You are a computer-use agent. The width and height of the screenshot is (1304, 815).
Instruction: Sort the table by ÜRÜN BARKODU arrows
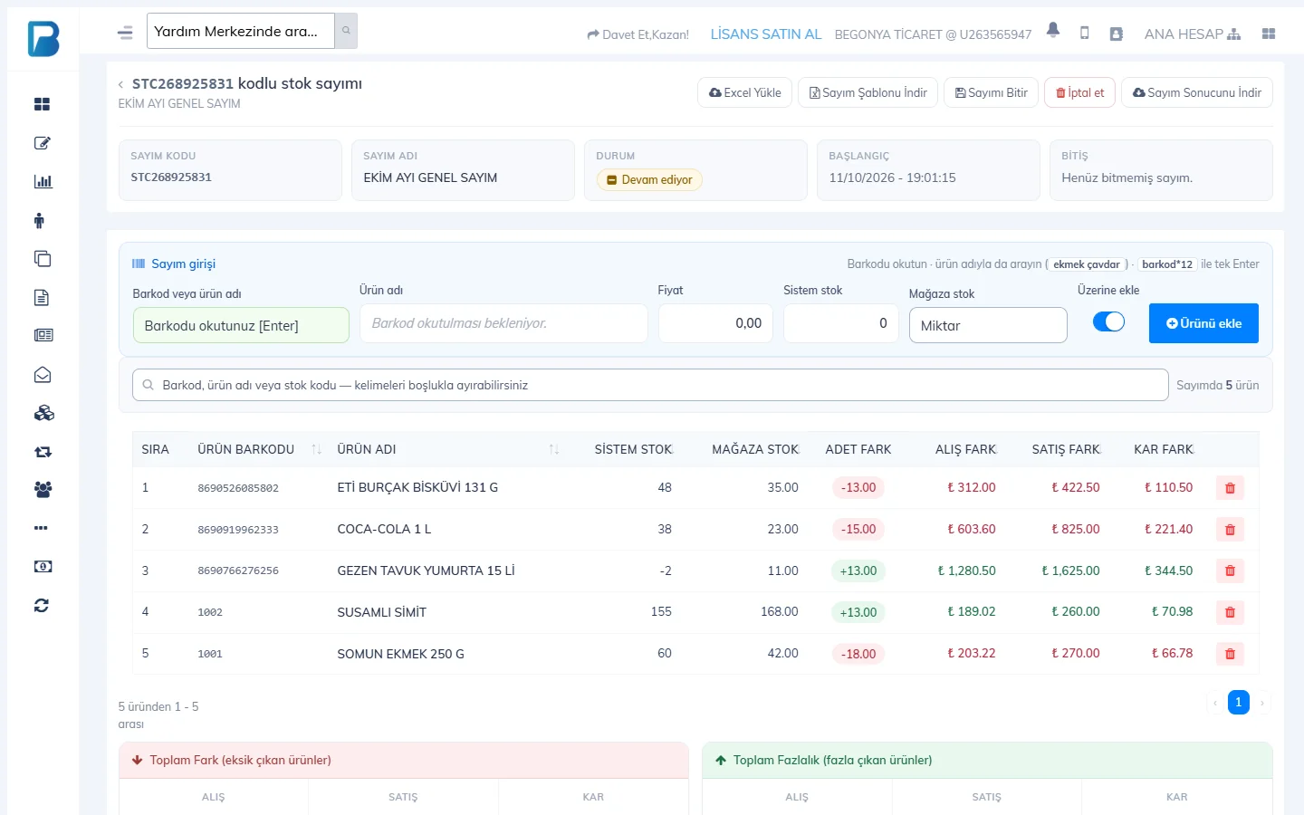(x=316, y=449)
